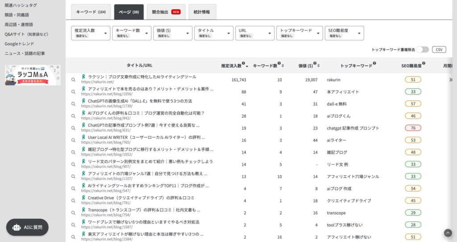Click magnifier icon for blog/842 row
Screen dimensions: 457x242
click(x=73, y=116)
